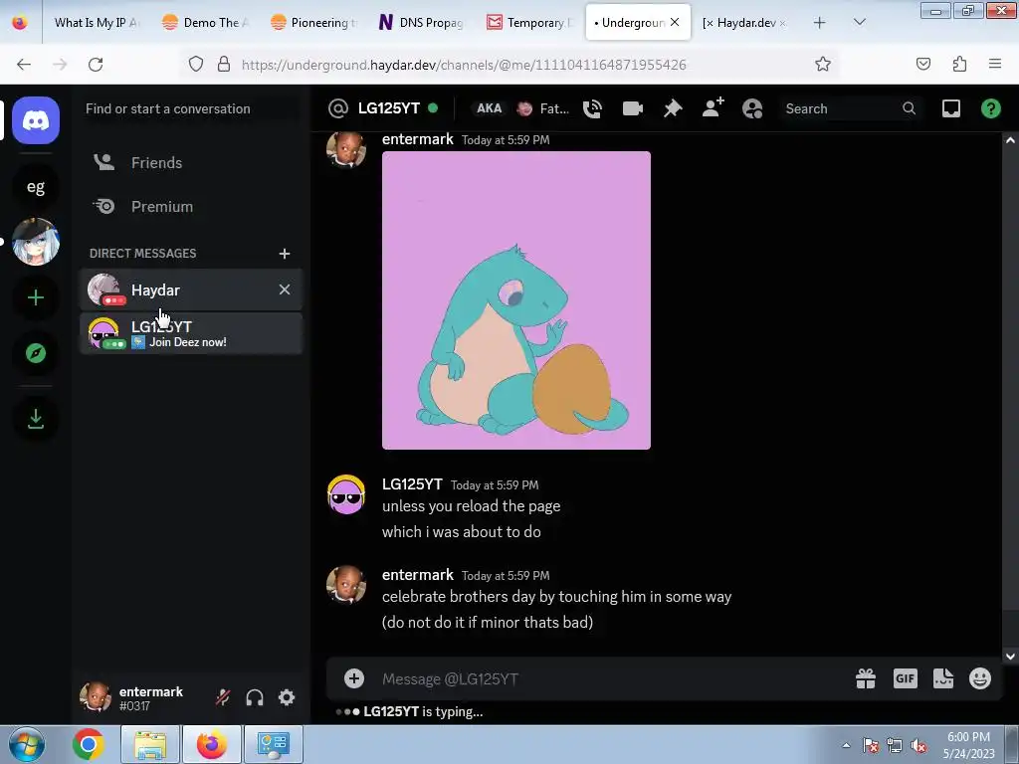
Task: Send a gift with gift icon
Action: point(866,678)
